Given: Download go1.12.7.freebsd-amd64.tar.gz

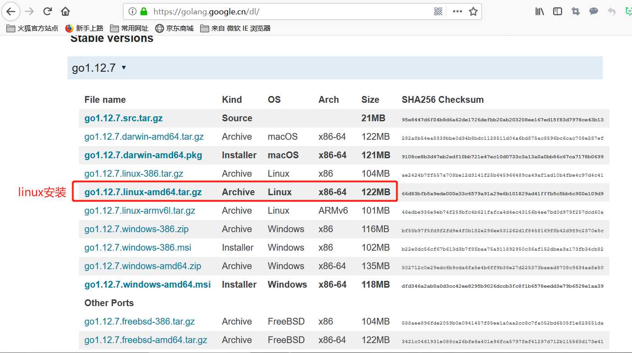Looking at the screenshot, I should point(146,340).
